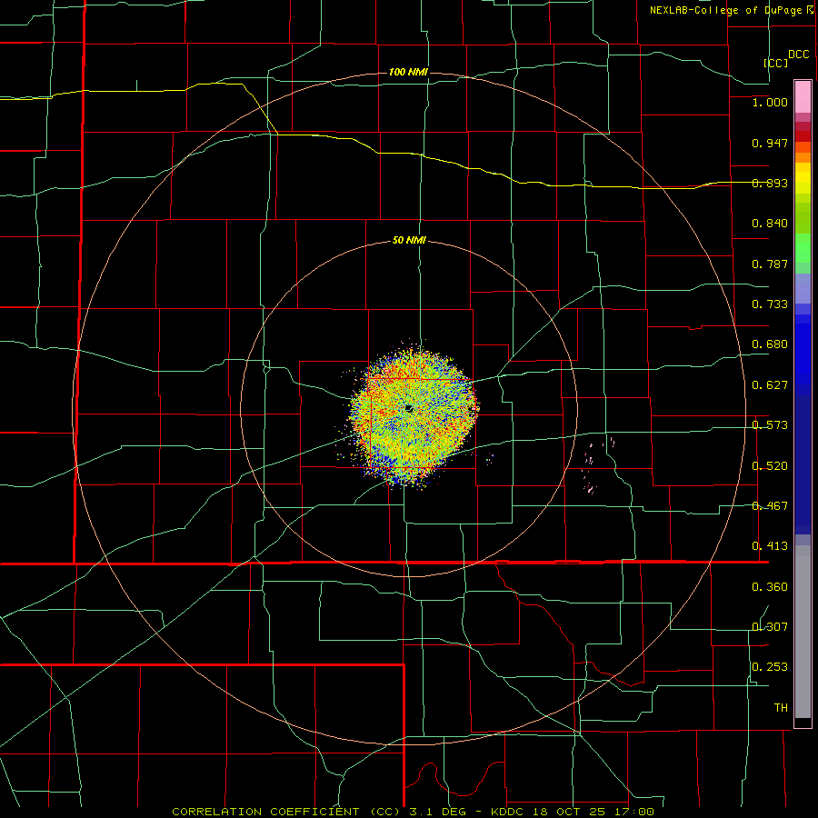The width and height of the screenshot is (818, 818).
Task: Click the KDDC station identifier in footer
Action: [x=507, y=812]
